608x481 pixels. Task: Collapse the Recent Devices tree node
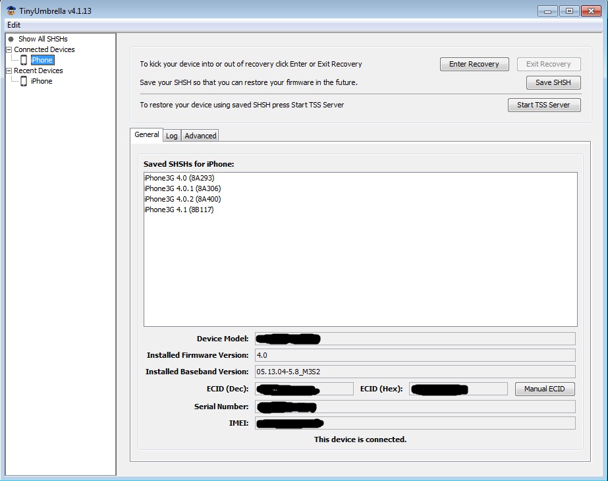(x=9, y=71)
